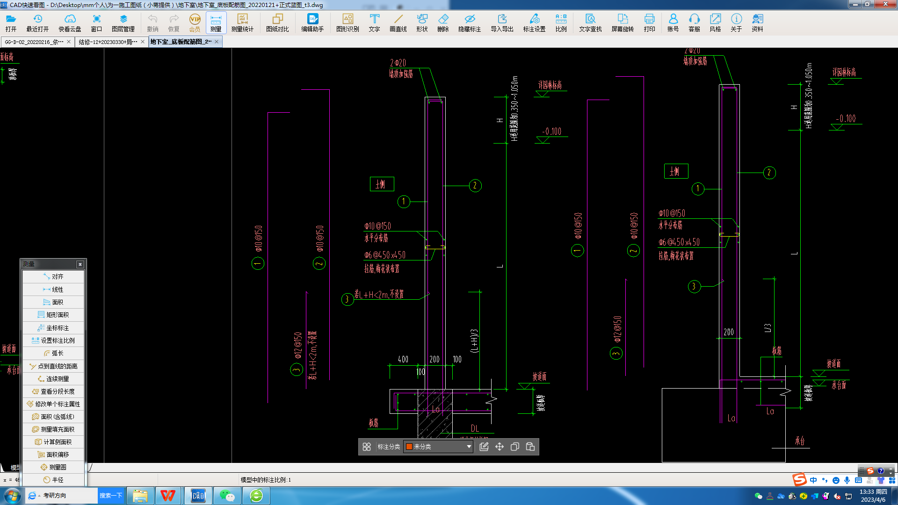Choose 计算侧面积 option
898x505 pixels.
click(53, 442)
